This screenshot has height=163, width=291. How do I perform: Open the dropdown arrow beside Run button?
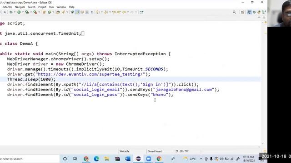point(23,12)
